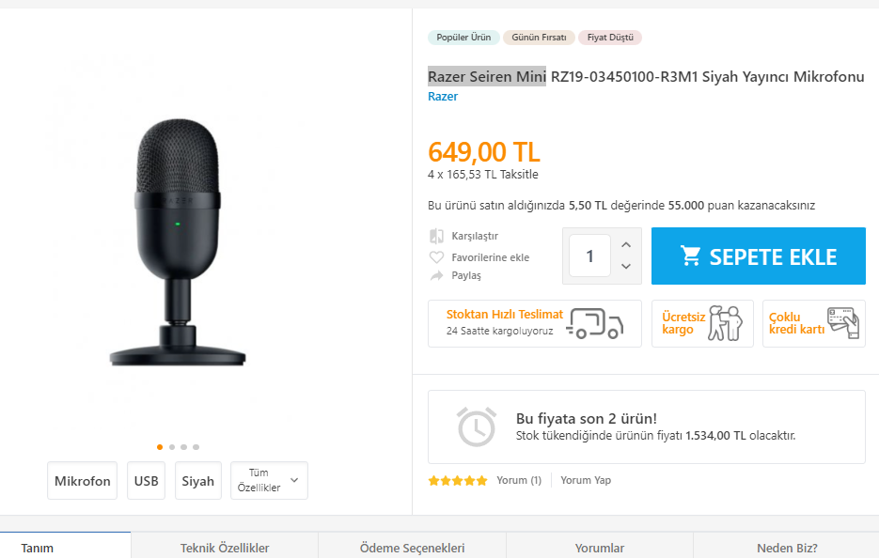
Task: Rate using the five stars icon
Action: [458, 481]
